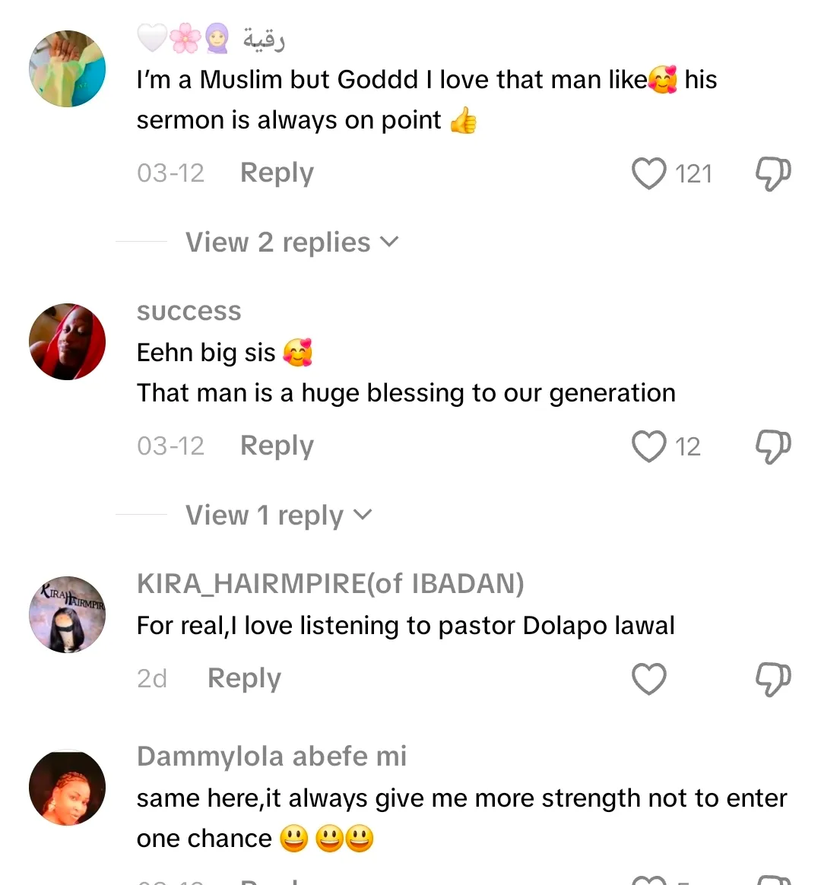Open the first commenter's profile picture
Viewport: 821px width, 885px height.
[x=67, y=68]
